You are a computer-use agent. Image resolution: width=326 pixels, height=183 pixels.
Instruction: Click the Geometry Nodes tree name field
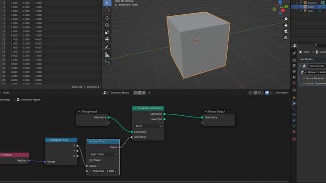click(x=121, y=93)
